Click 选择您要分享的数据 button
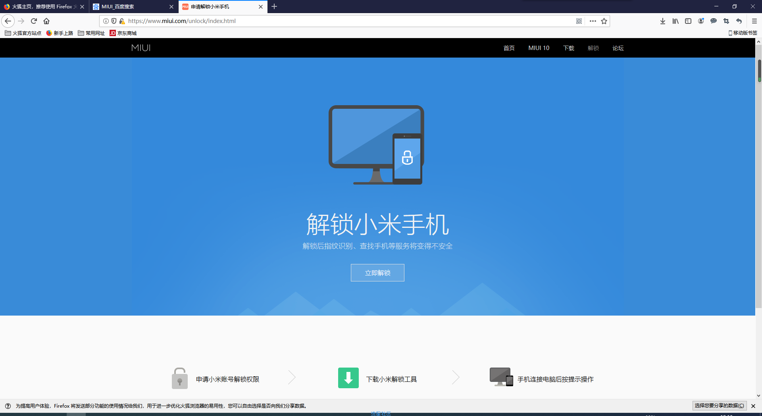The image size is (762, 416). coord(720,406)
